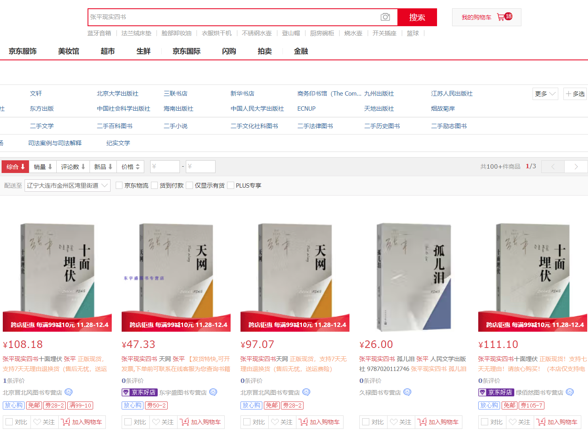Click the maximum price input field
This screenshot has height=442, width=588.
point(200,167)
